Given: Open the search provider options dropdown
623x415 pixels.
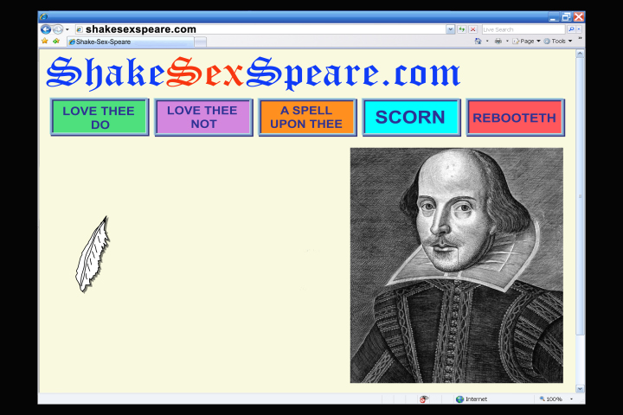Looking at the screenshot, I should 579,29.
